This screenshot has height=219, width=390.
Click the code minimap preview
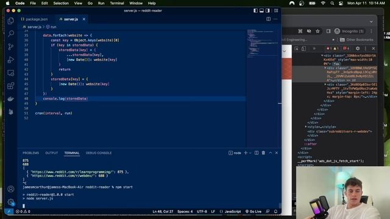(x=261, y=43)
